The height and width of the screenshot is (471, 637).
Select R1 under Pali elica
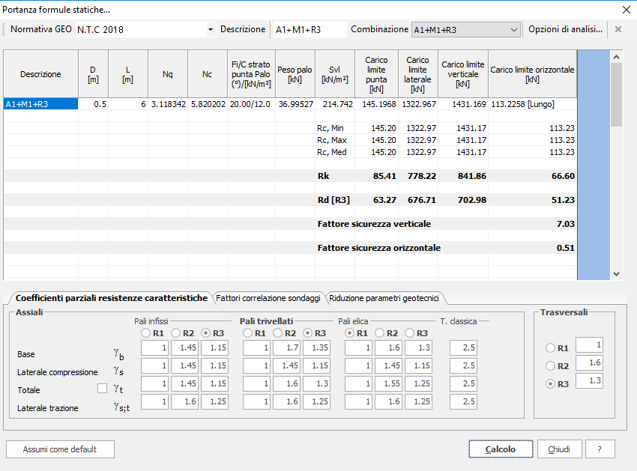(350, 333)
